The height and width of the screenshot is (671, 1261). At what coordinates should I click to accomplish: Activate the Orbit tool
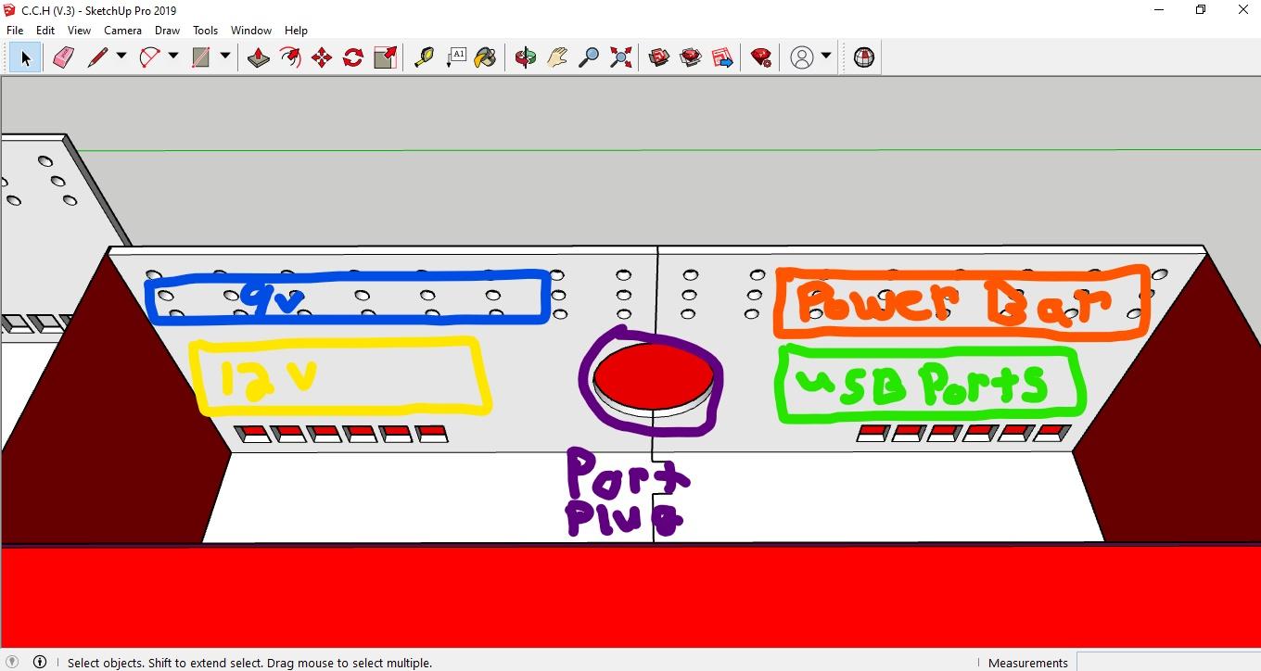click(525, 57)
